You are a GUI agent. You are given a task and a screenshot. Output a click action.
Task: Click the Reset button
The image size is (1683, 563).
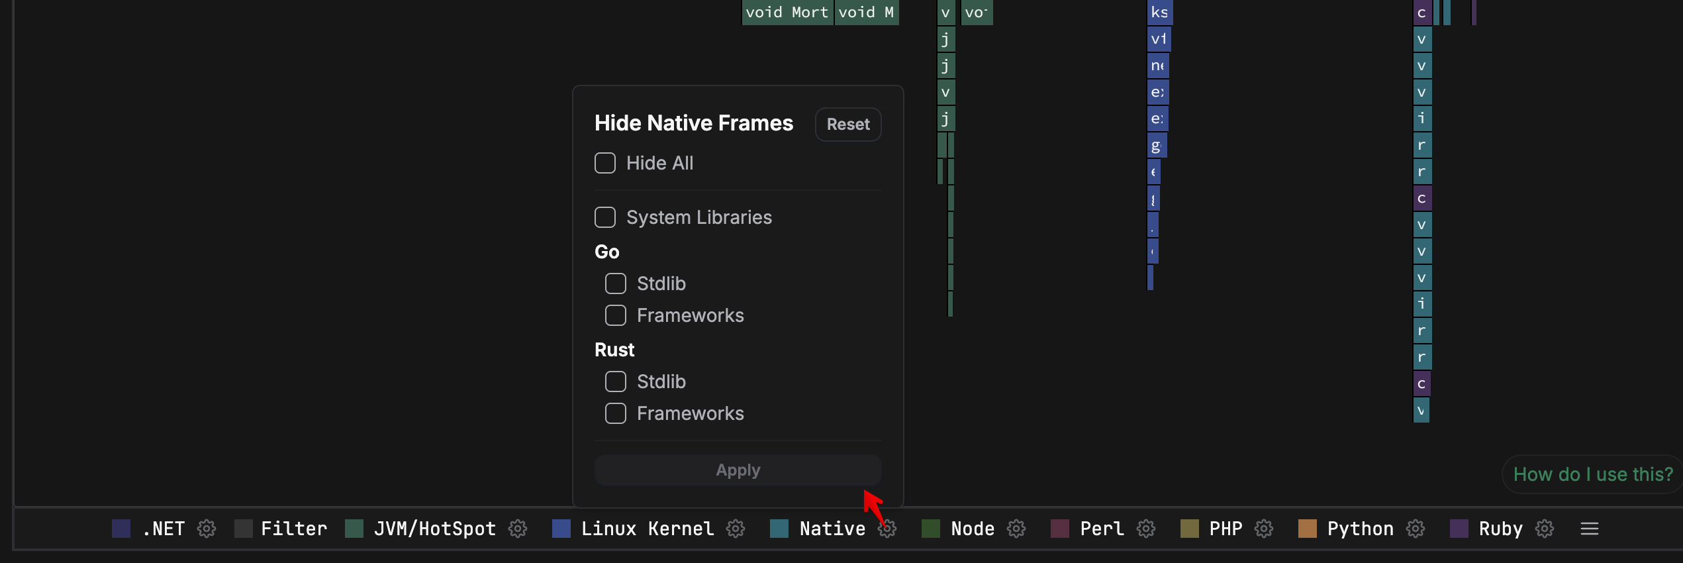(847, 125)
